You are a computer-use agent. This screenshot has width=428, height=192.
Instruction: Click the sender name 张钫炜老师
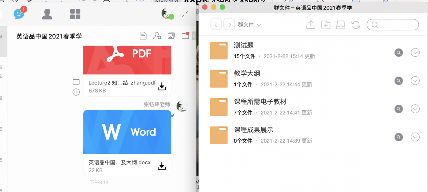coord(157,104)
